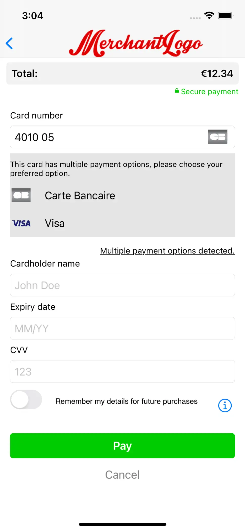Screen dimensions: 245x531
Task: Tap the green padlock secure icon
Action: [177, 91]
